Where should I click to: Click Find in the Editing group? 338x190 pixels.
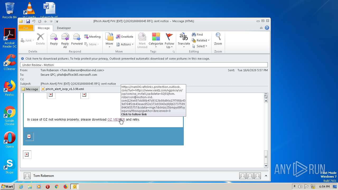(x=197, y=35)
